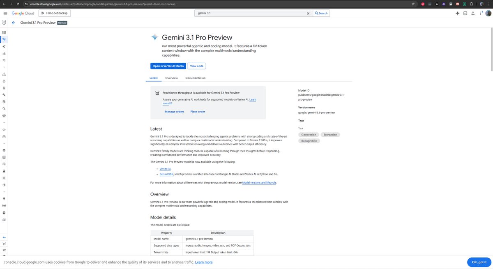This screenshot has width=493, height=269.
Task: Open the browser extensions puzzle icon
Action: [471, 4]
